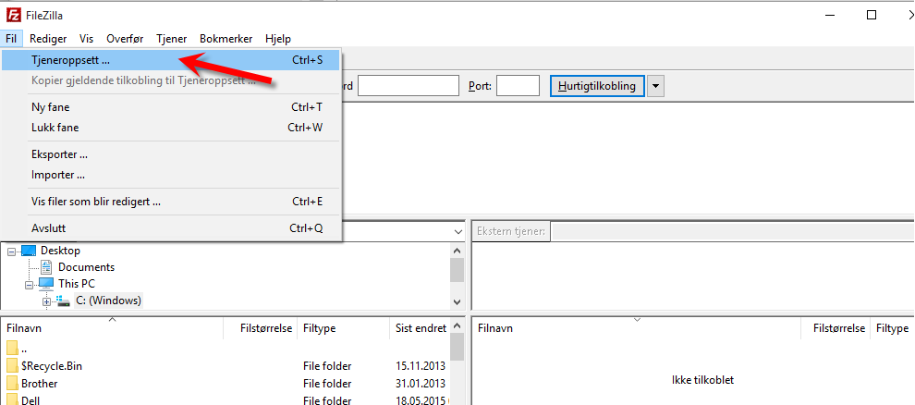Open the Hurtigtilkobling history dropdown arrow
This screenshot has width=915, height=405.
[656, 86]
